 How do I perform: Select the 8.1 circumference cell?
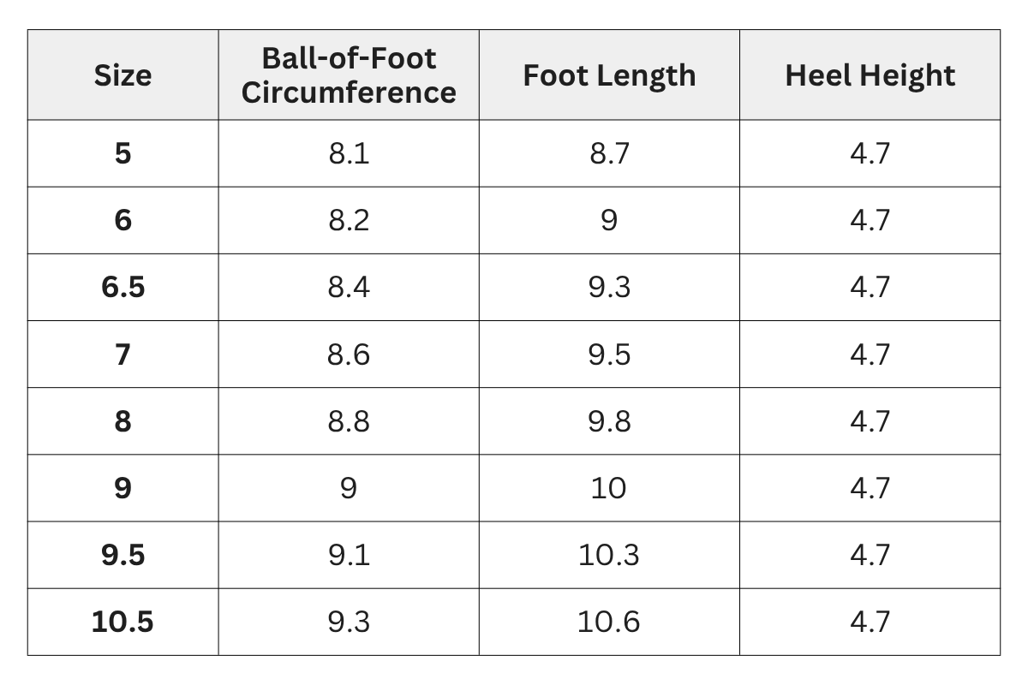(348, 154)
